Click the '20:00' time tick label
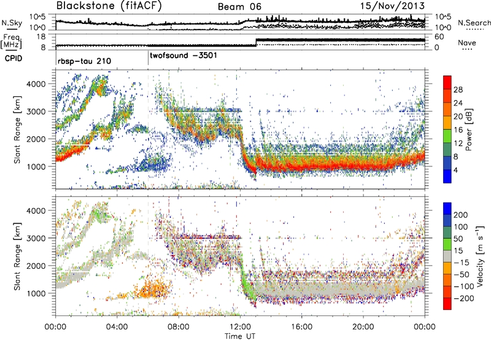 363,327
